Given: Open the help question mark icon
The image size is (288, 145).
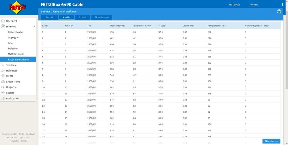Looking at the screenshot, I should [279, 11].
